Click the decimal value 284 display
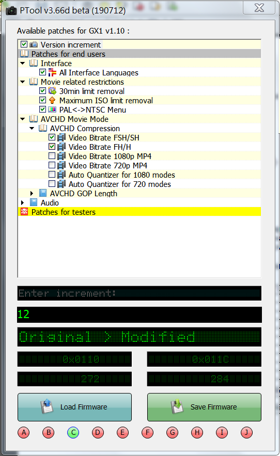 205,379
